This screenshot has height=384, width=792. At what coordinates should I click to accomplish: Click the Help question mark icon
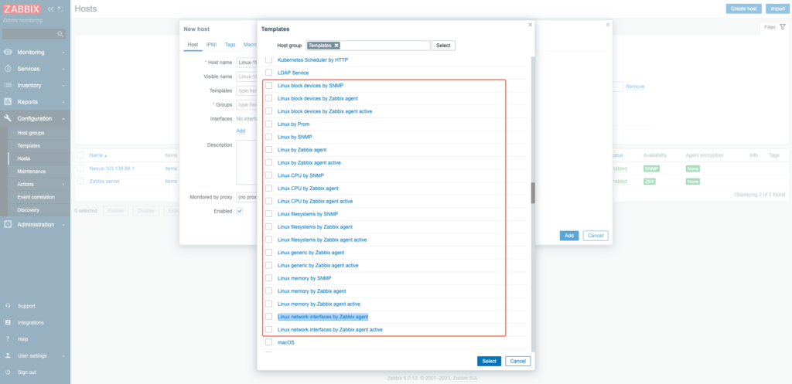8,339
